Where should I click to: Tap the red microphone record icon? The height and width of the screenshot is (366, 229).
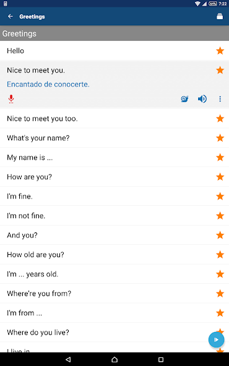[x=11, y=99]
